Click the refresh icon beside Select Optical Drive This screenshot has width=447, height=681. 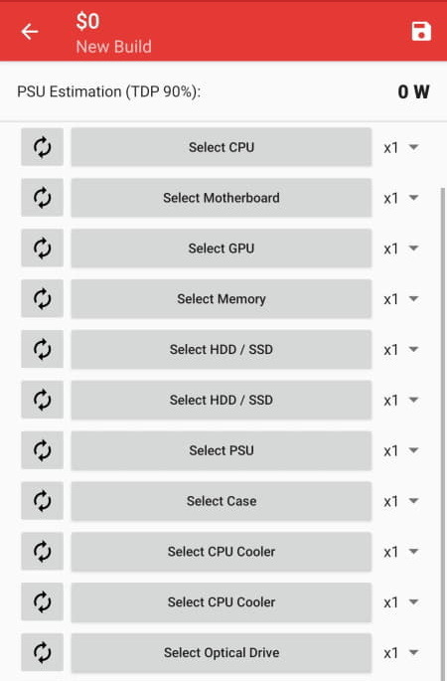pos(42,652)
